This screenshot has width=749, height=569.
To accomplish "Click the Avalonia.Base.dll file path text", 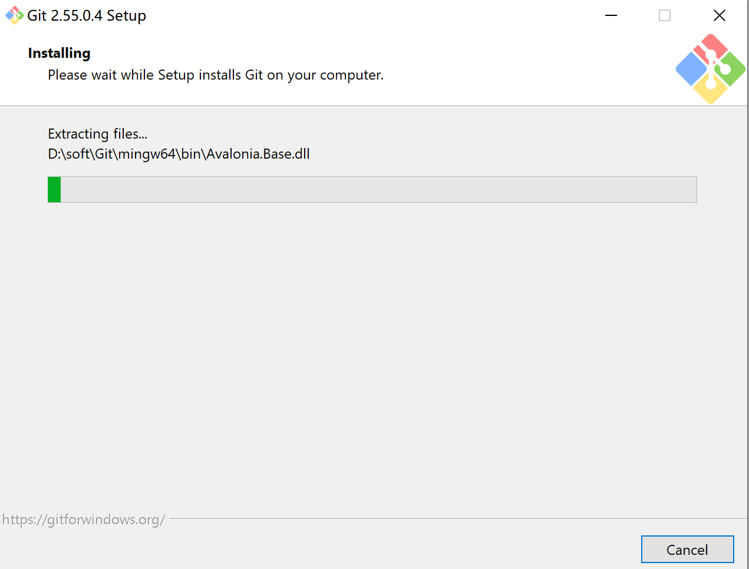I will tap(179, 154).
